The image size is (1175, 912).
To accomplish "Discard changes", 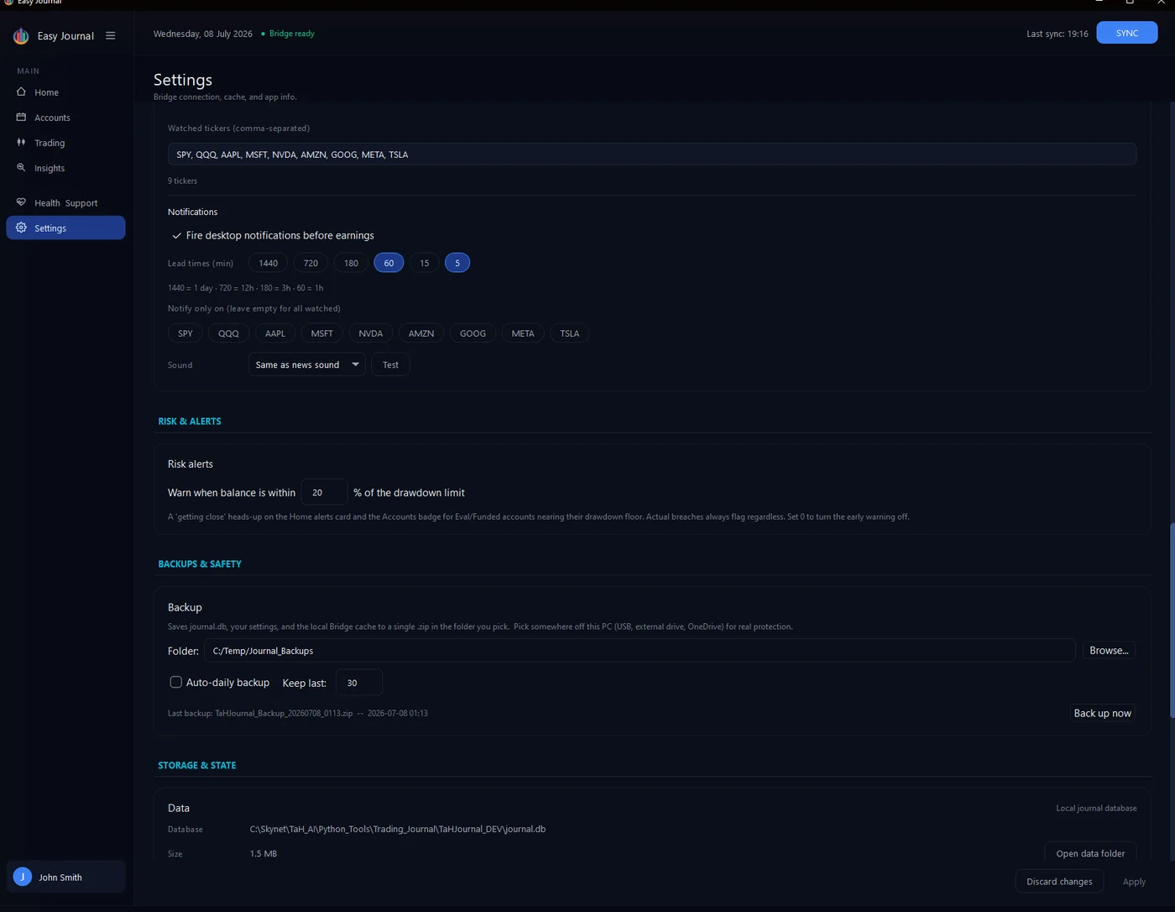I will pos(1059,881).
